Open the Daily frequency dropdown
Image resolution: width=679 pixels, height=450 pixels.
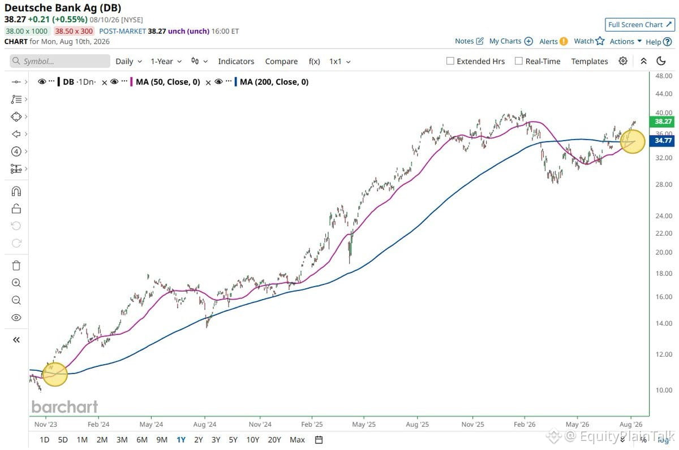click(128, 61)
